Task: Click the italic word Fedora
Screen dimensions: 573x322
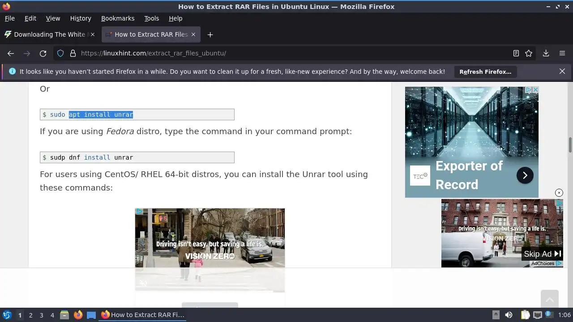Action: 120,131
